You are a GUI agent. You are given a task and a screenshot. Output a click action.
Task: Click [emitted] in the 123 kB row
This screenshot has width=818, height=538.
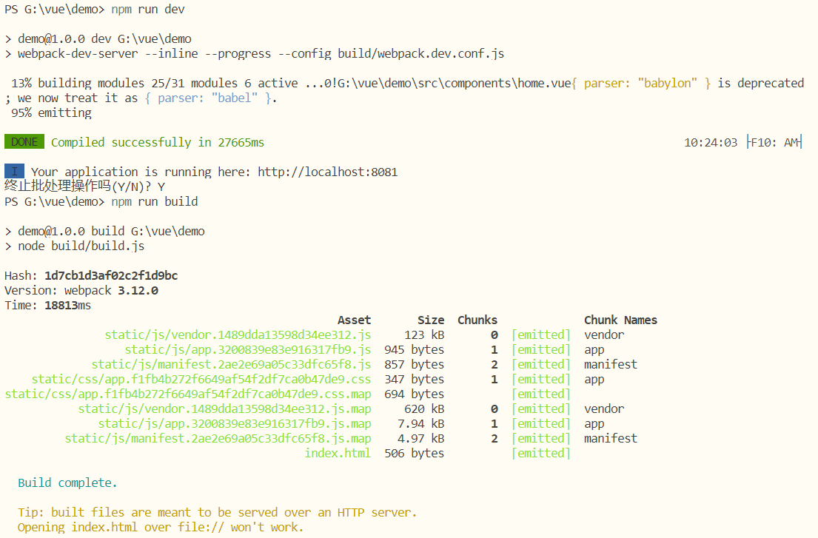click(x=541, y=335)
